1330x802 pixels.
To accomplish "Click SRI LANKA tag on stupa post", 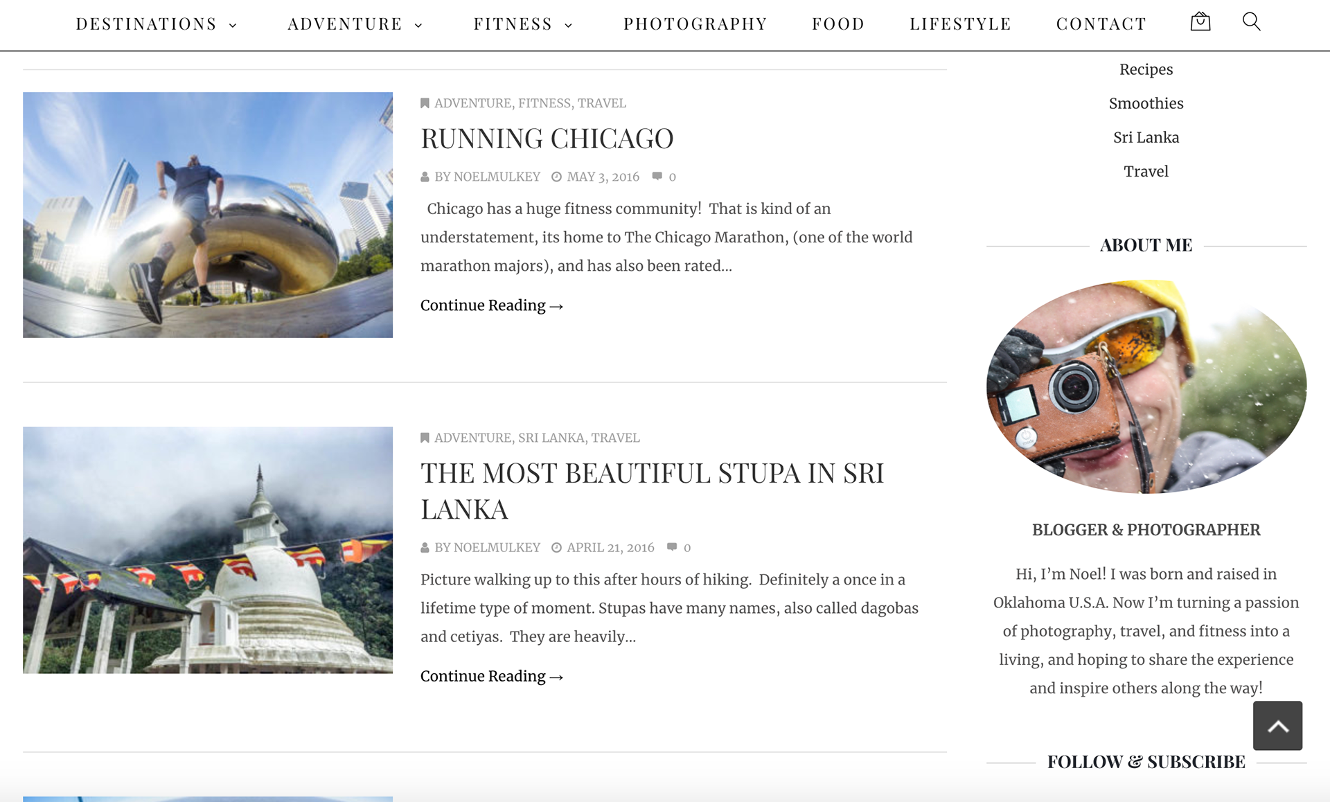I will [x=551, y=438].
